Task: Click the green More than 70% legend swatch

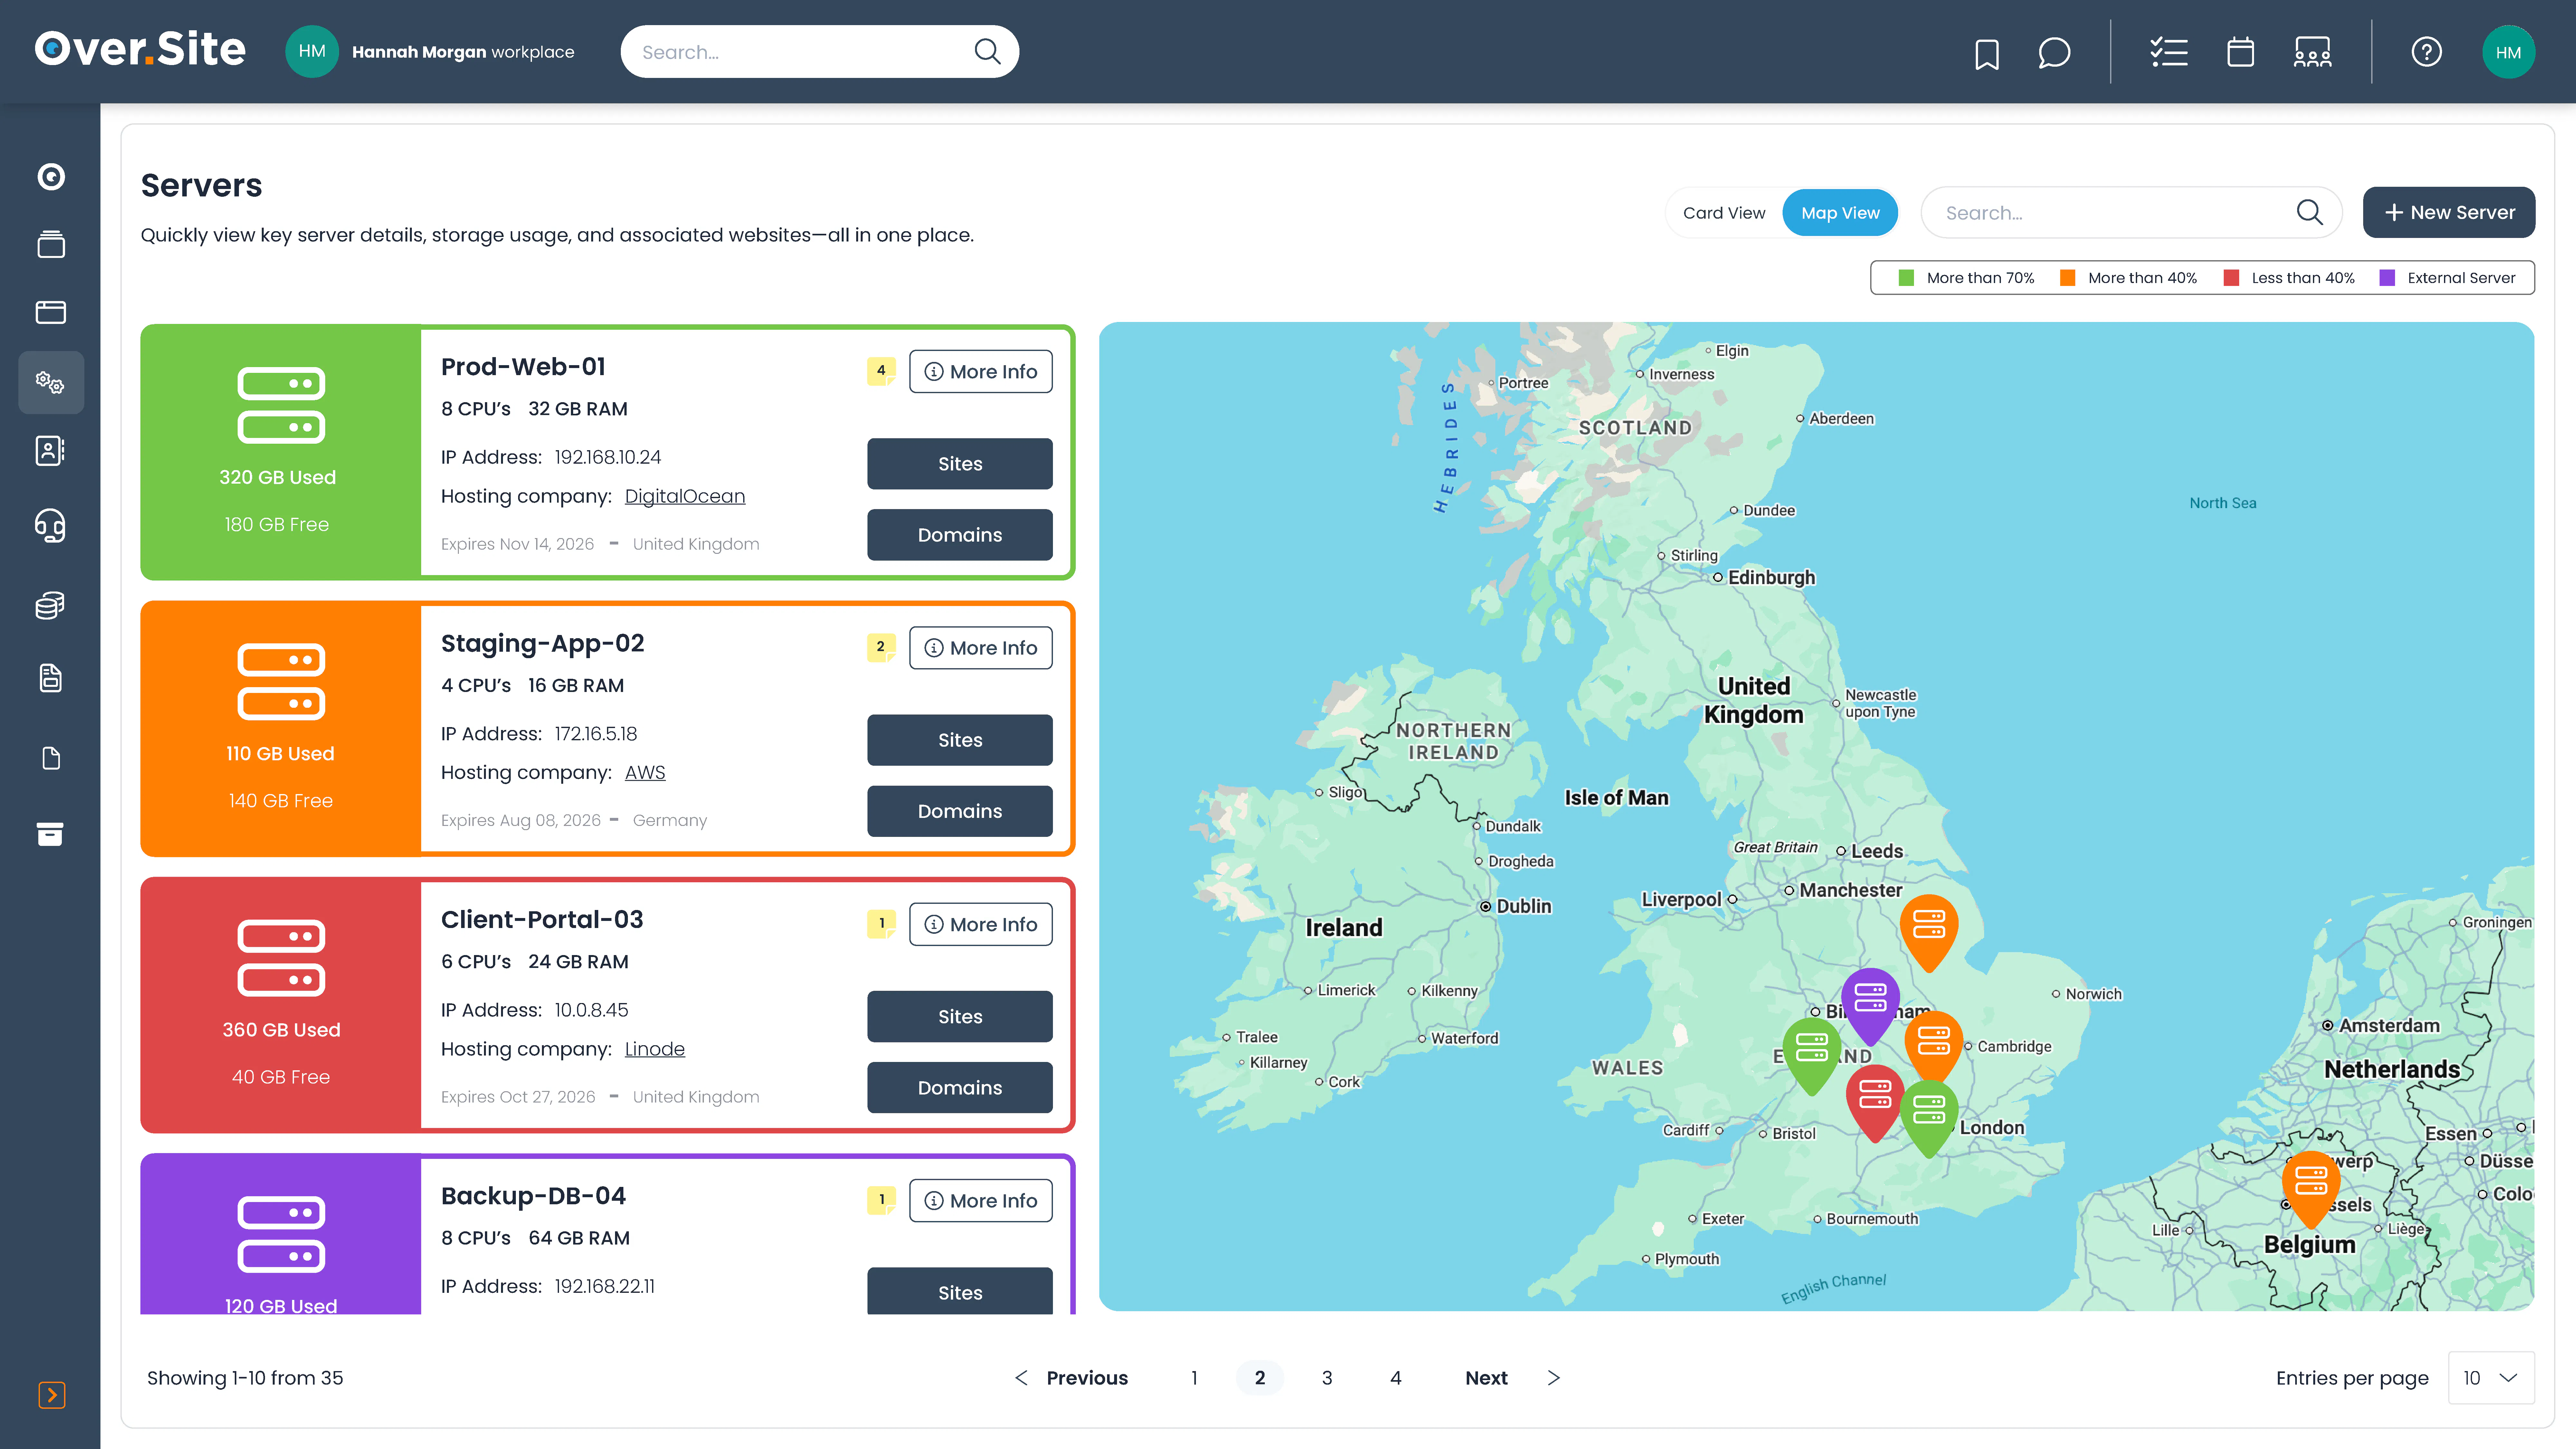Action: point(1906,278)
